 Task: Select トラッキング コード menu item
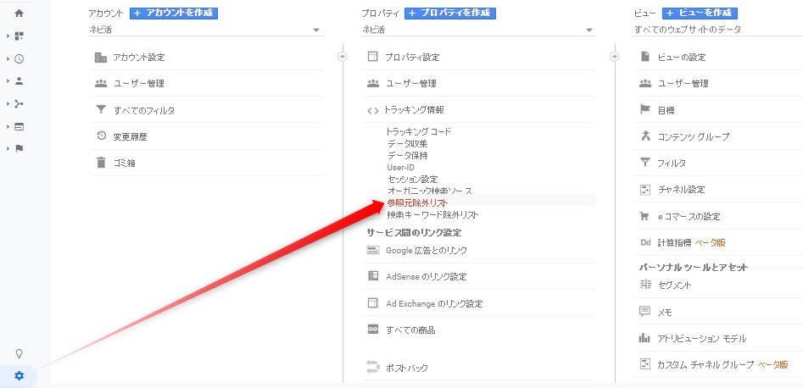pos(419,132)
